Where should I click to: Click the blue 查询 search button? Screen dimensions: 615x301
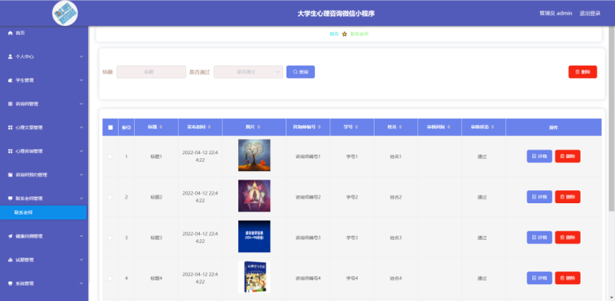(300, 72)
